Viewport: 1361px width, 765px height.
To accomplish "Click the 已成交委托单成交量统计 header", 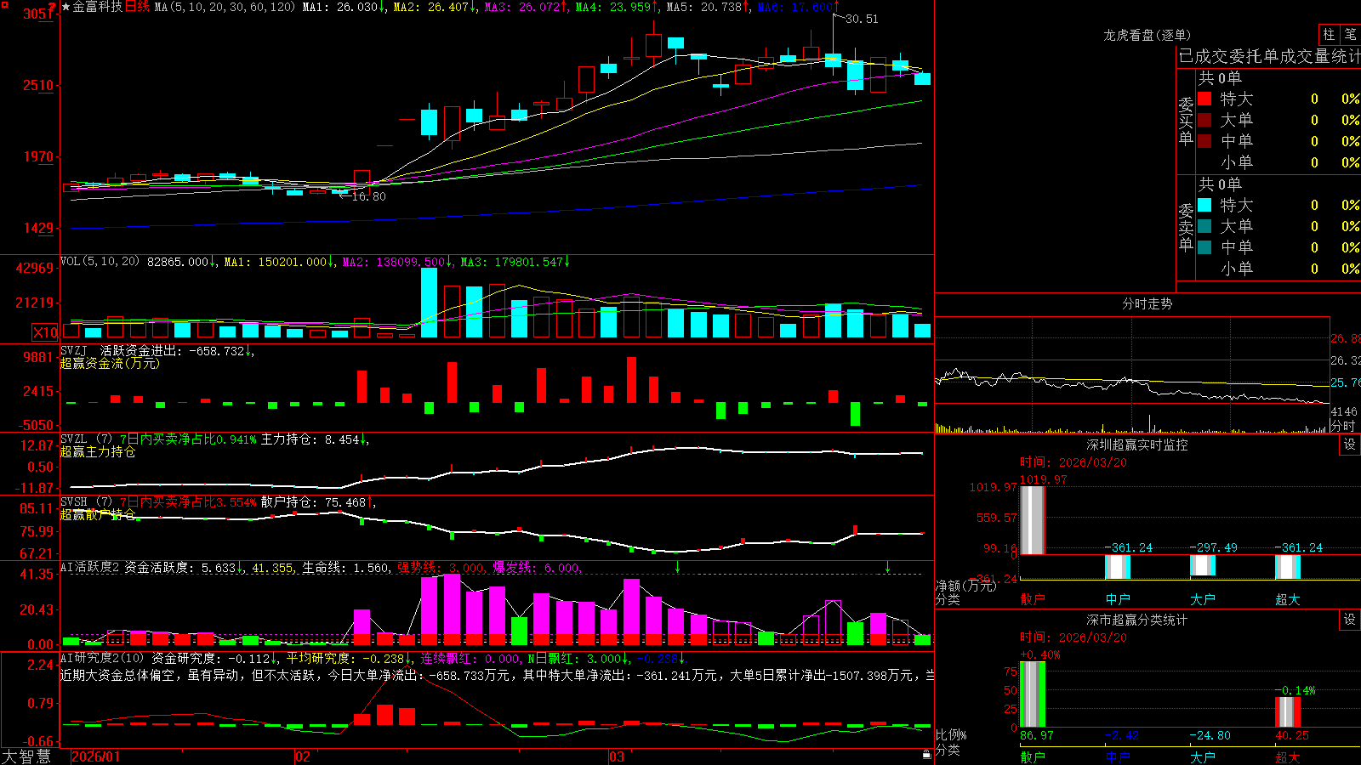I will (x=1269, y=56).
